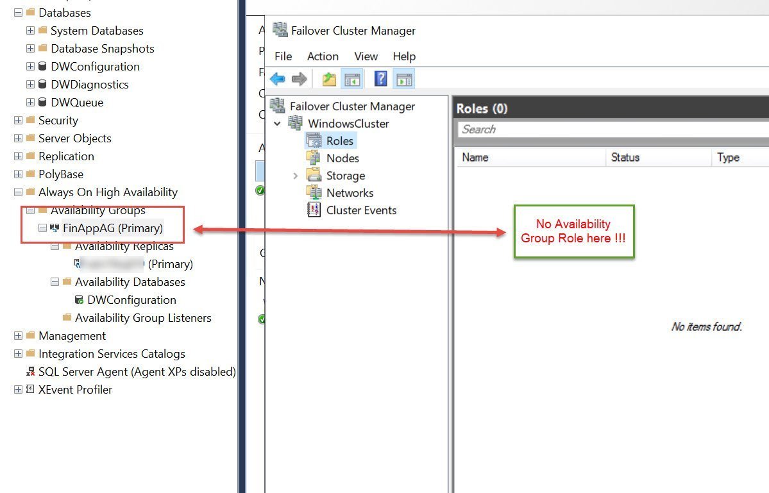769x493 pixels.
Task: Select the Always On High Availability label
Action: 108,192
